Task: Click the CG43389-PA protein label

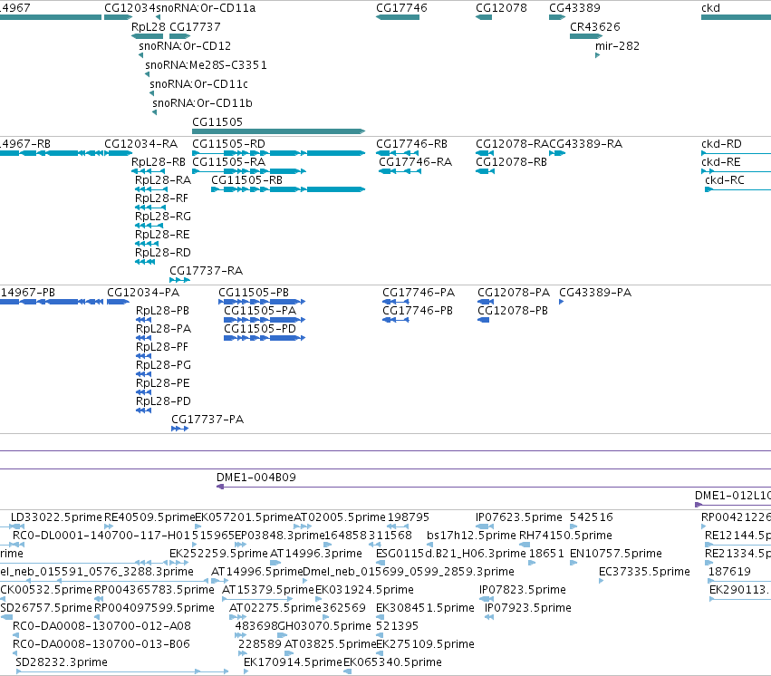Action: coord(595,293)
